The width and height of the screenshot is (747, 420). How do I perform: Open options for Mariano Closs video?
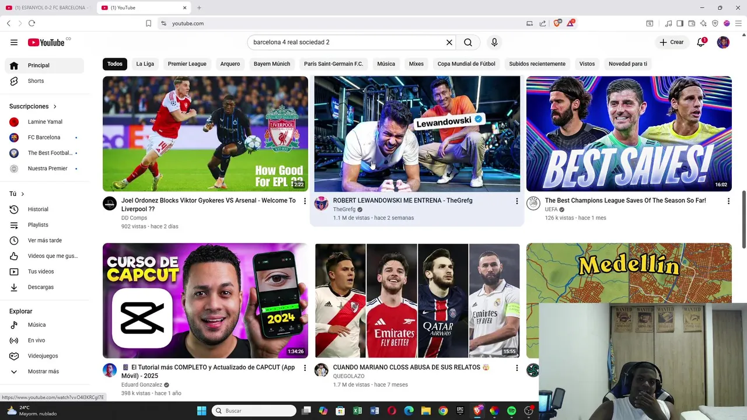pos(516,368)
